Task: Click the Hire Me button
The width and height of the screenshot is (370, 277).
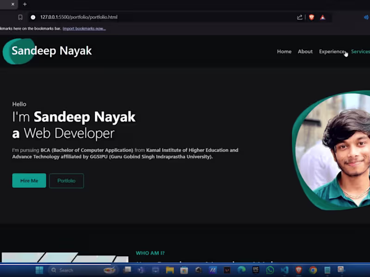Action: pos(29,181)
